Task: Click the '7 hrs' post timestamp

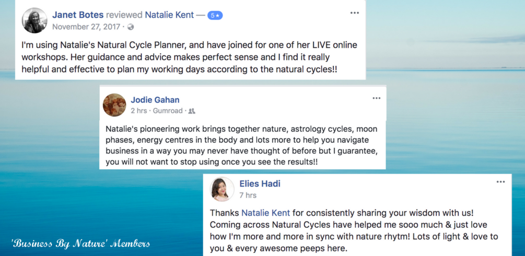Action: 248,195
